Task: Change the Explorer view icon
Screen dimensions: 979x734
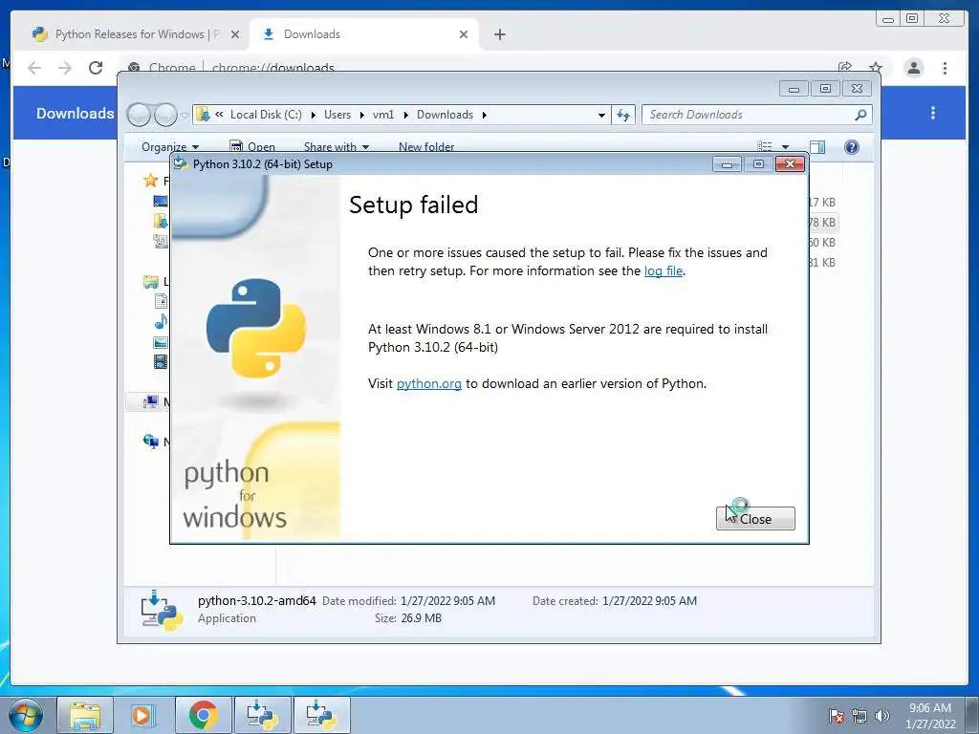Action: click(764, 146)
